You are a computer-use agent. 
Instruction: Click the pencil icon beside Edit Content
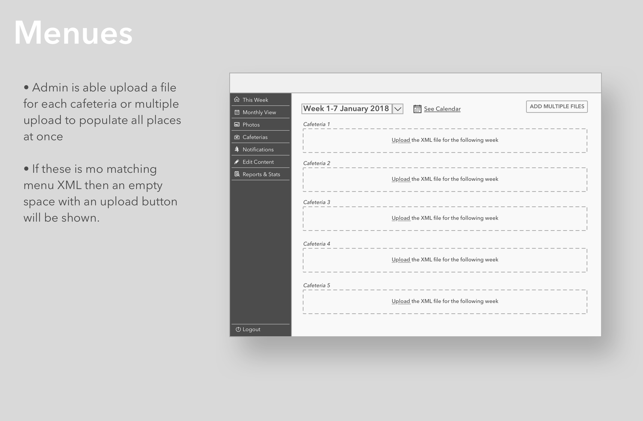[x=237, y=162]
